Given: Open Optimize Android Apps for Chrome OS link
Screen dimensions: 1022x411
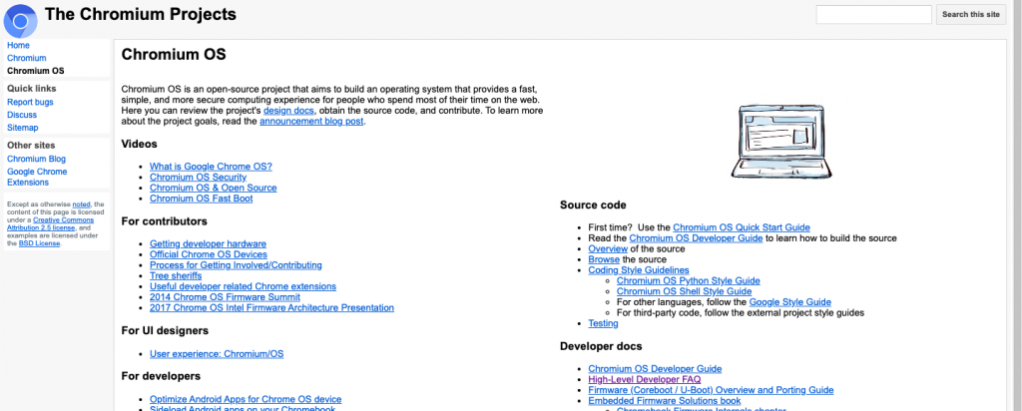Looking at the screenshot, I should pyautogui.click(x=246, y=399).
